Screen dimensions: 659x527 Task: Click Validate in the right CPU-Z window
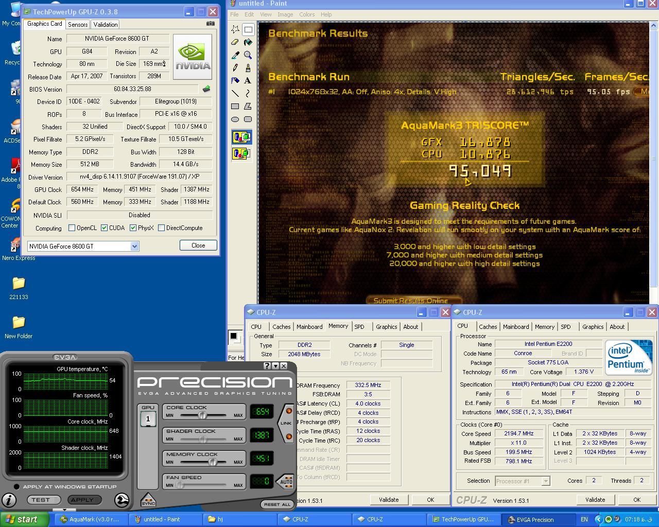coord(595,500)
